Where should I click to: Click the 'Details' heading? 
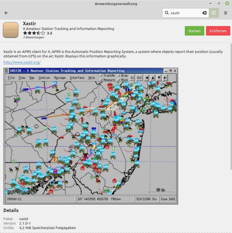tap(11, 210)
